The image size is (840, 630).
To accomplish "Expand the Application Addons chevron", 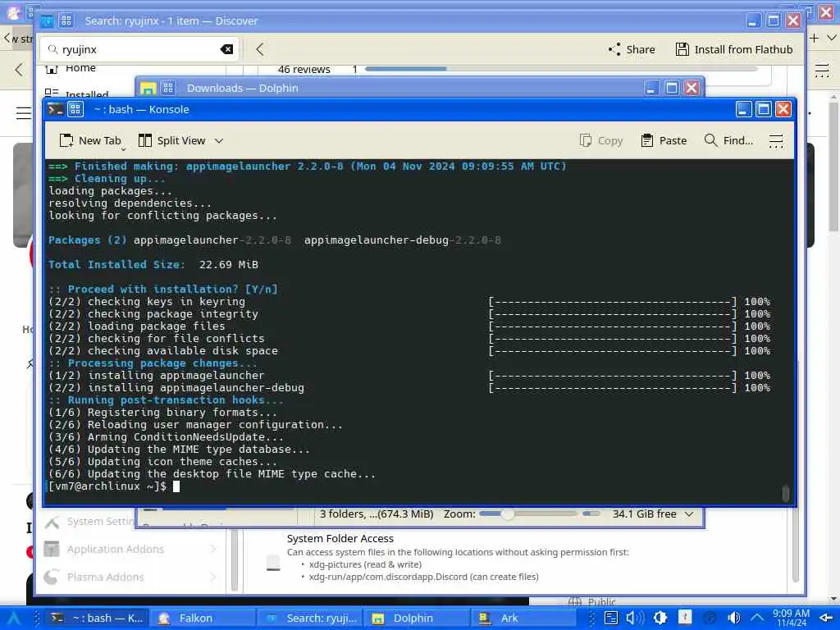I will [213, 549].
